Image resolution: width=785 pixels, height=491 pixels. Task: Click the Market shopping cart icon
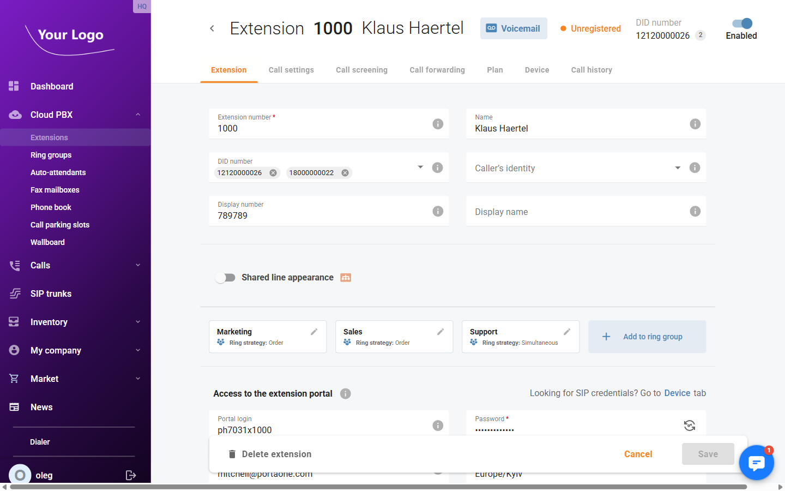tap(14, 379)
